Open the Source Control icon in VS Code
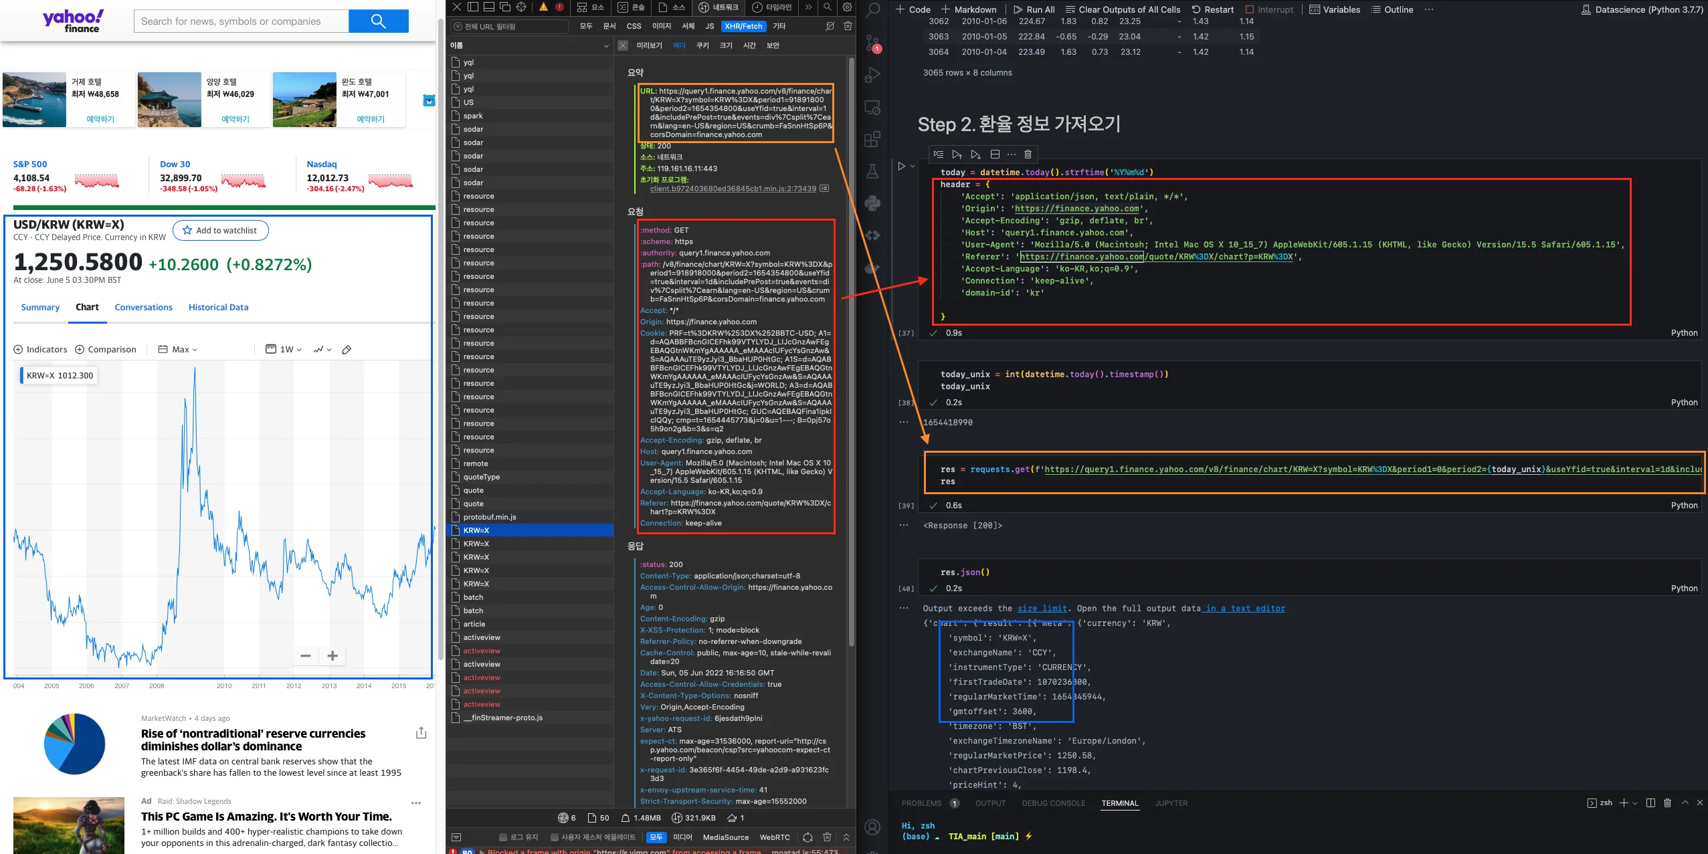Screen dimensions: 1708x854 [x=872, y=43]
